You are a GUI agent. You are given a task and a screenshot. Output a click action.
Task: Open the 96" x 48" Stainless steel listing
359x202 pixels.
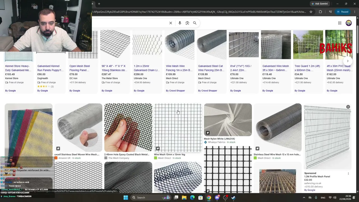114,68
